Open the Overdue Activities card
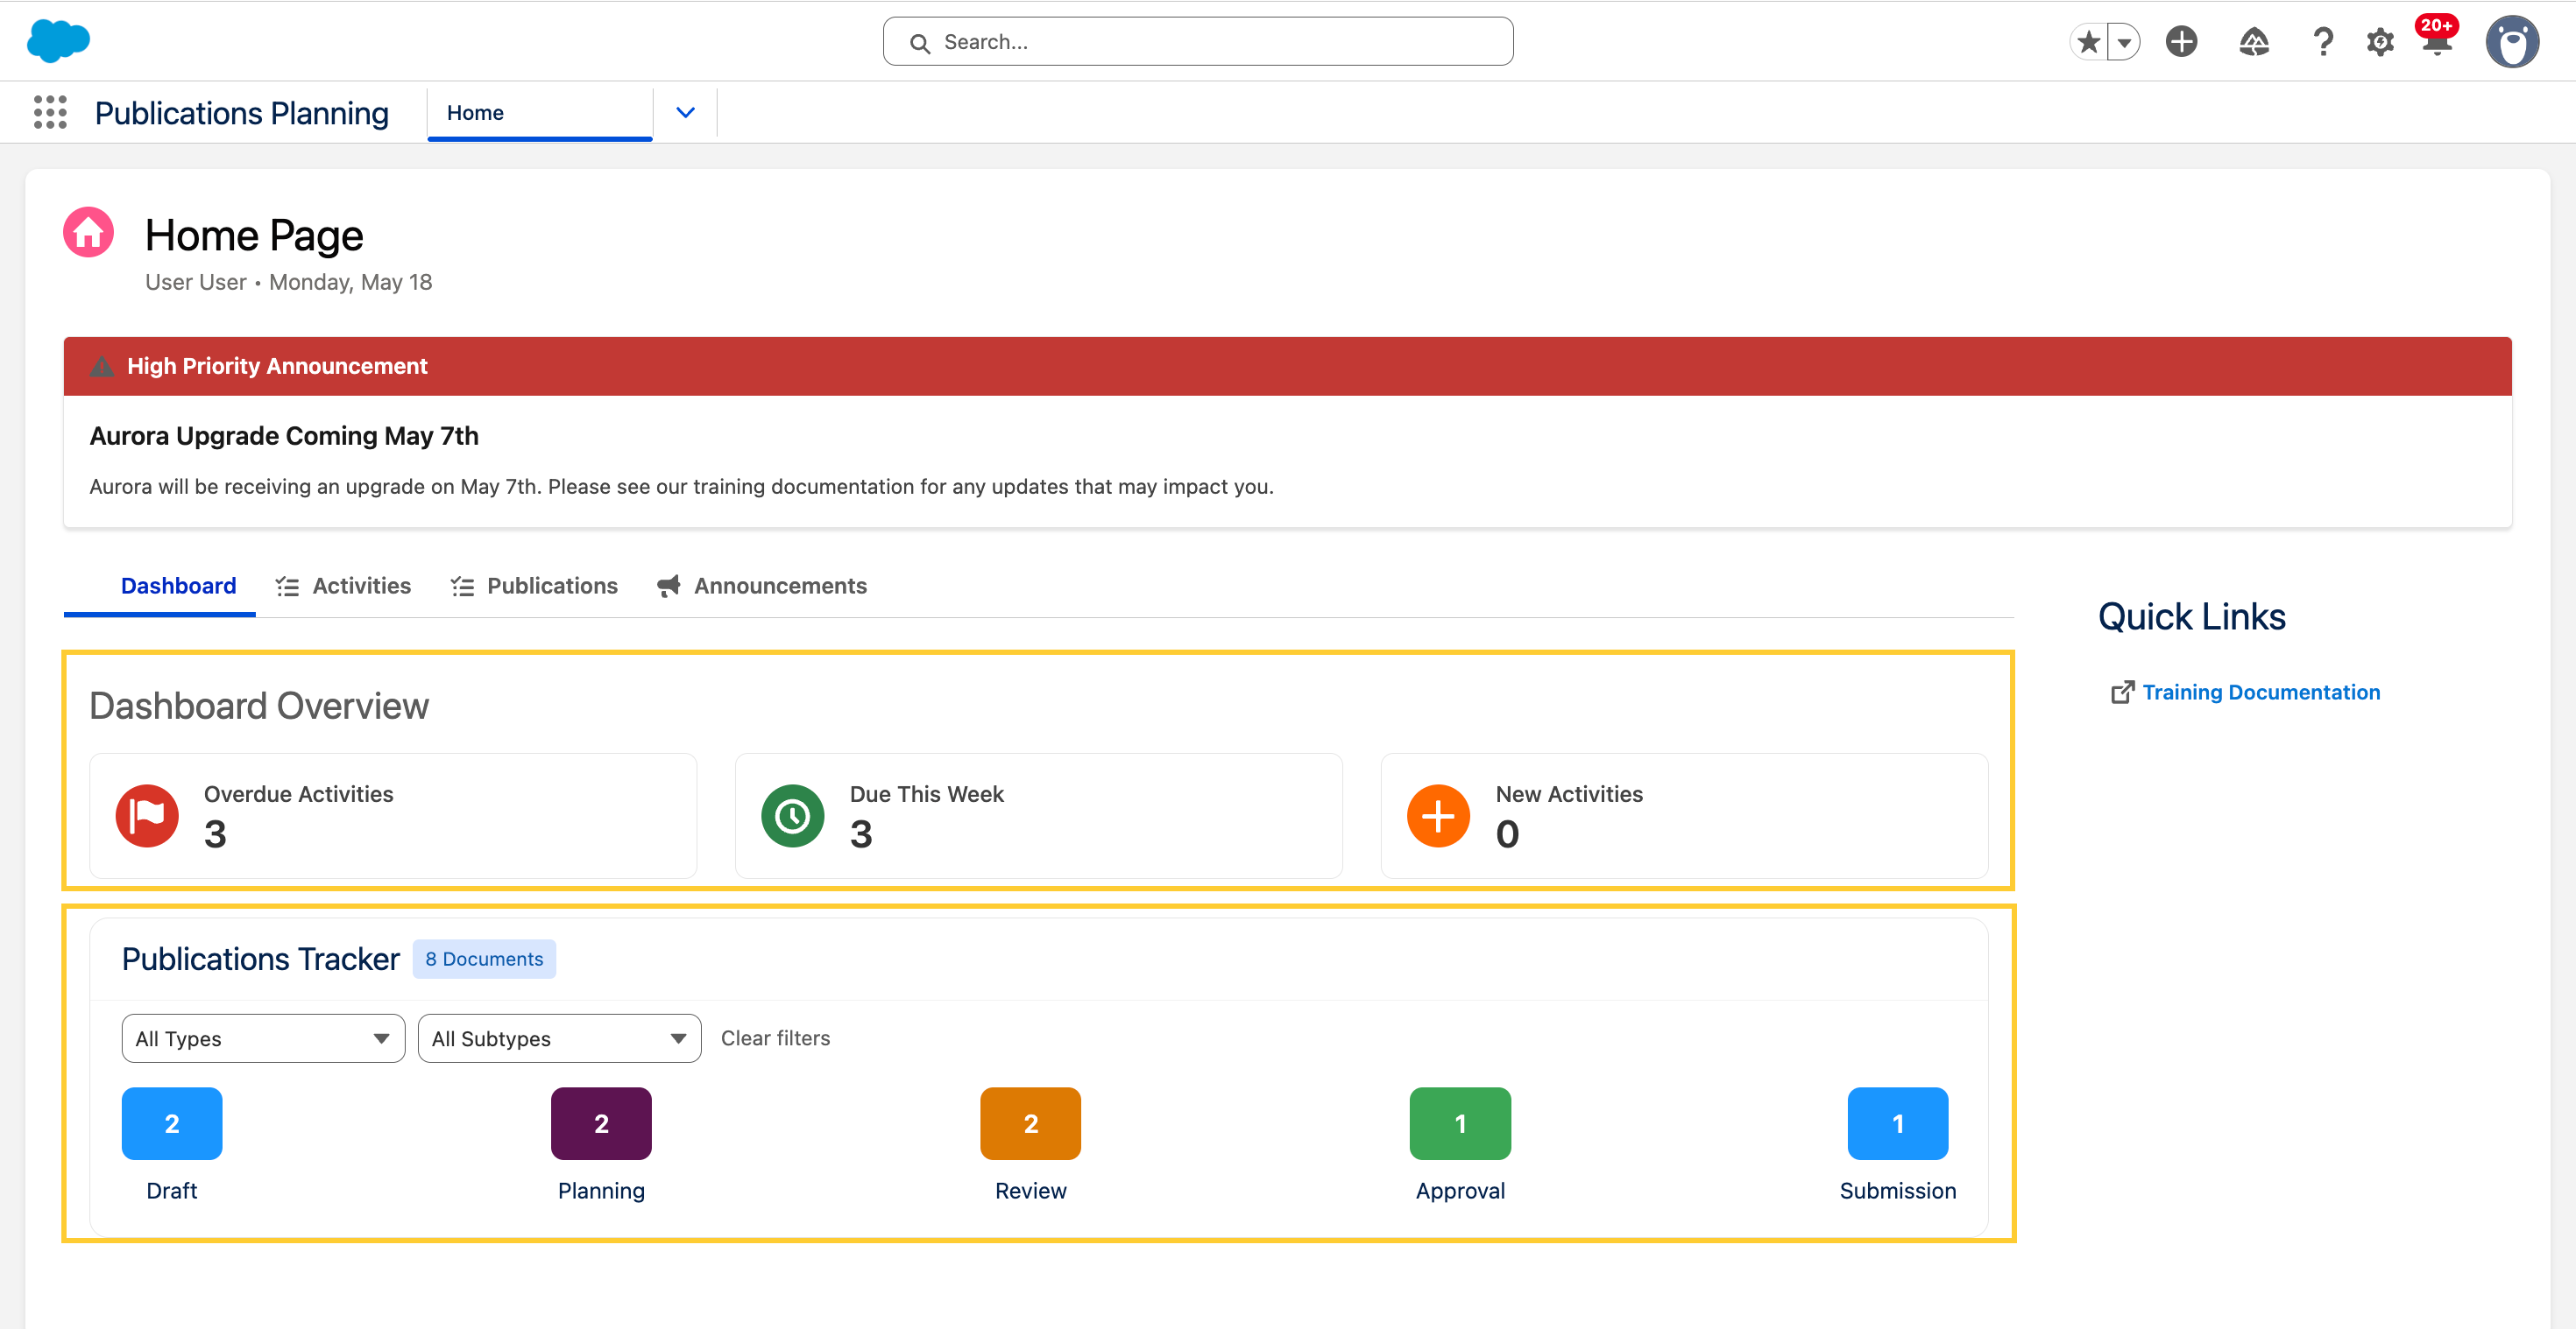The width and height of the screenshot is (2576, 1329). click(393, 815)
